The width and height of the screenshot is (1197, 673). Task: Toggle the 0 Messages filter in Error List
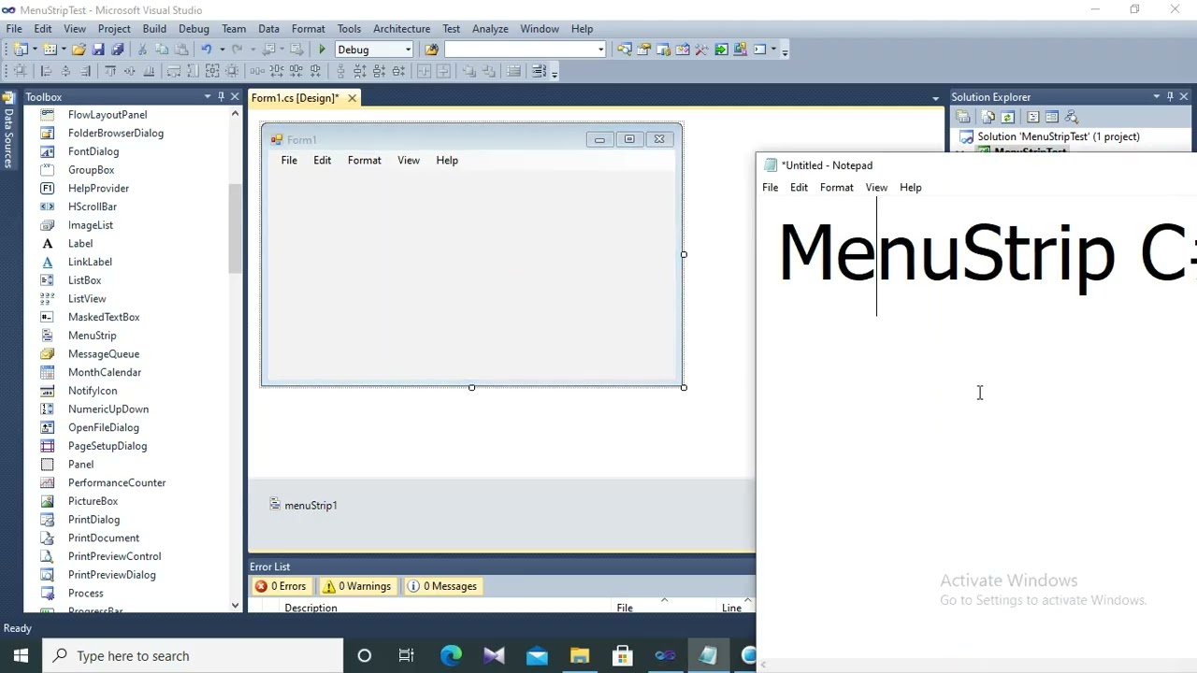coord(442,586)
